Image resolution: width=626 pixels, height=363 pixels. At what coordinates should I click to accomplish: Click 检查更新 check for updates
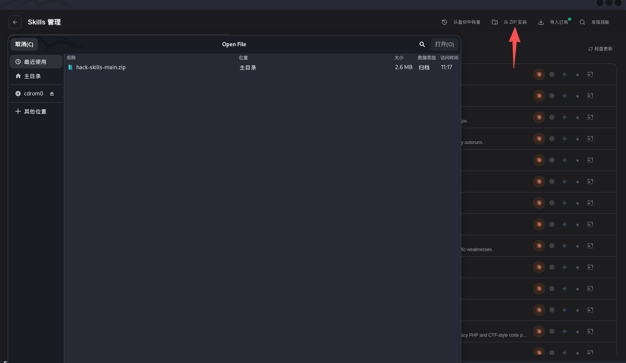click(600, 49)
